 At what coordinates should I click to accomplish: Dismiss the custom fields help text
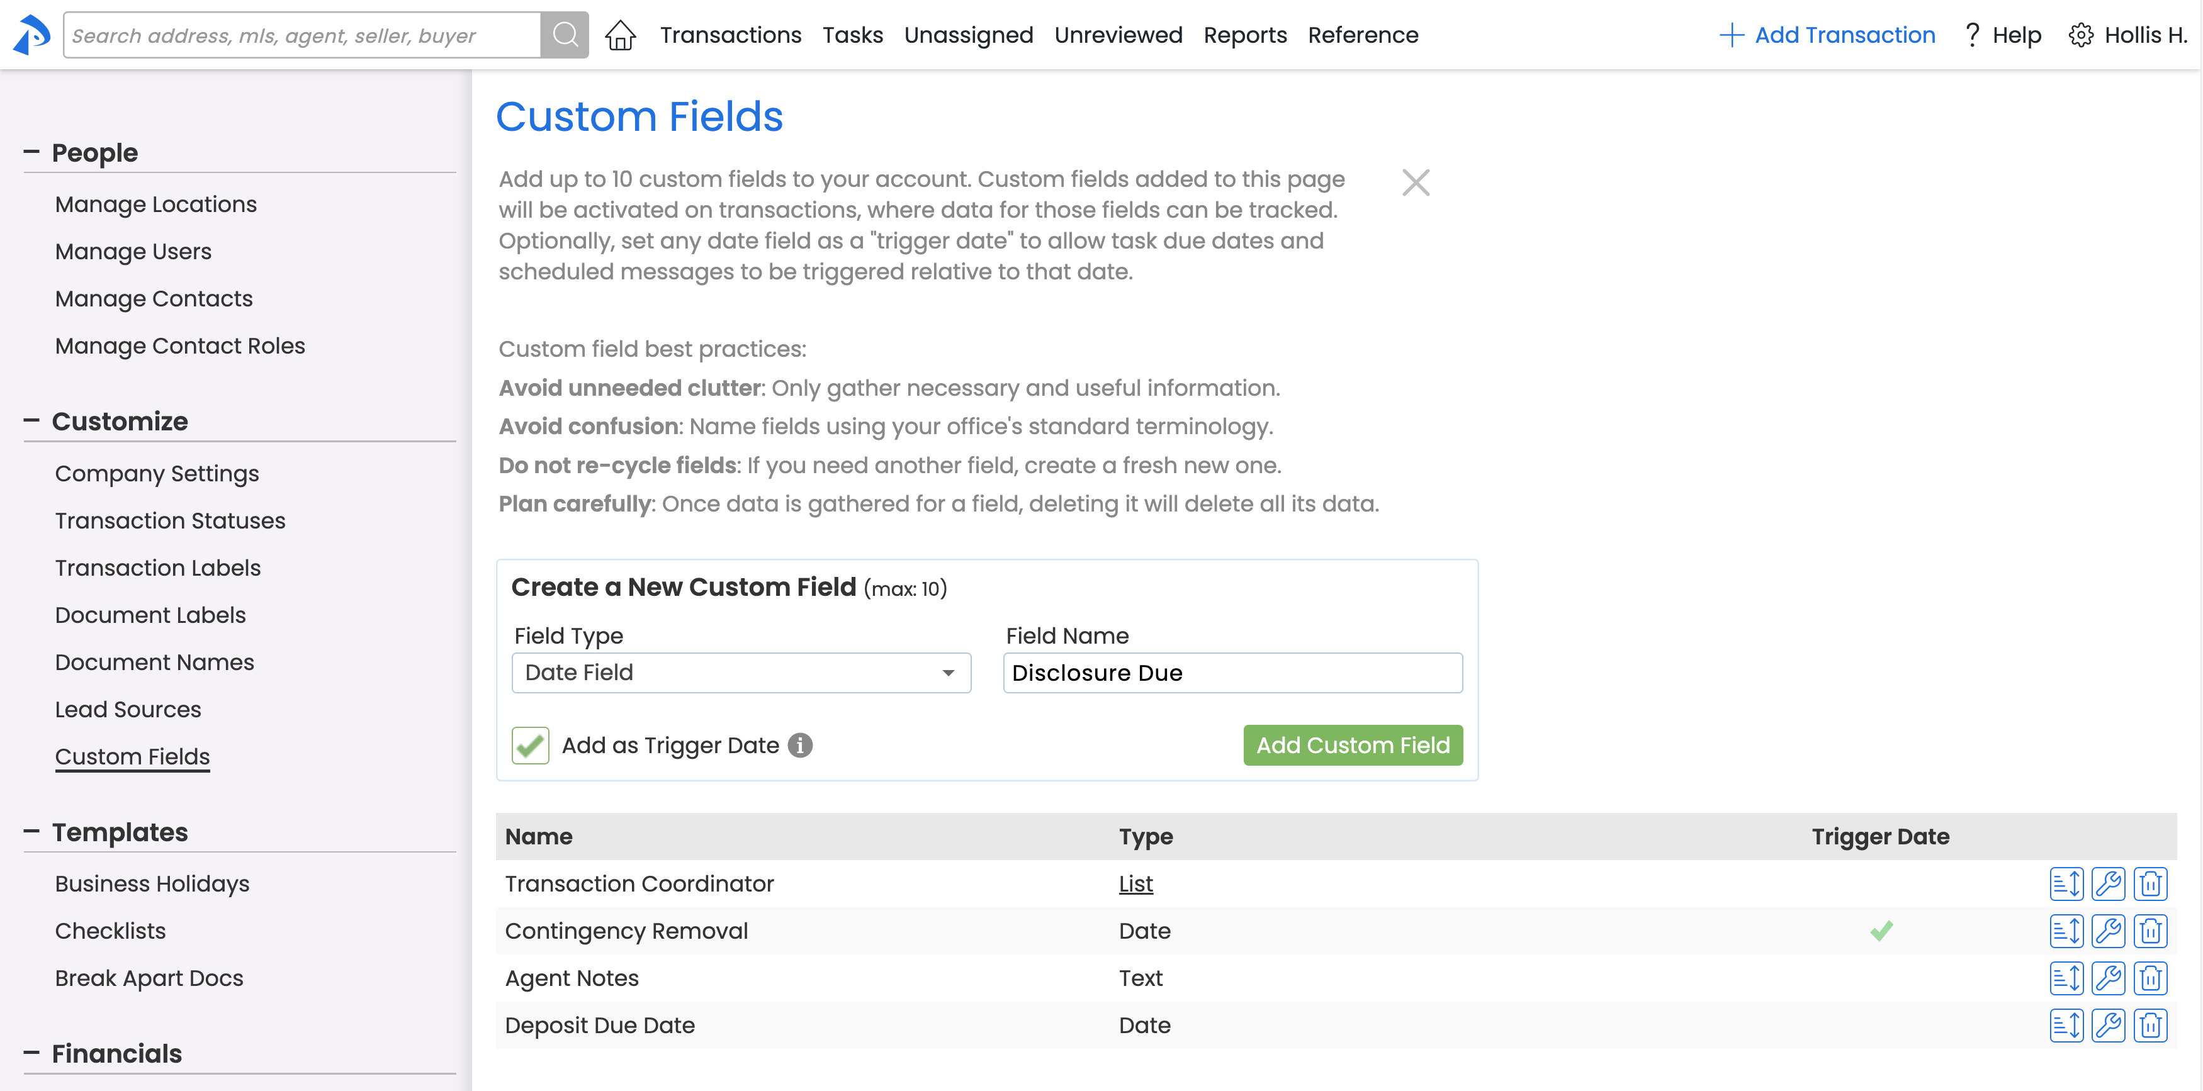click(1416, 182)
